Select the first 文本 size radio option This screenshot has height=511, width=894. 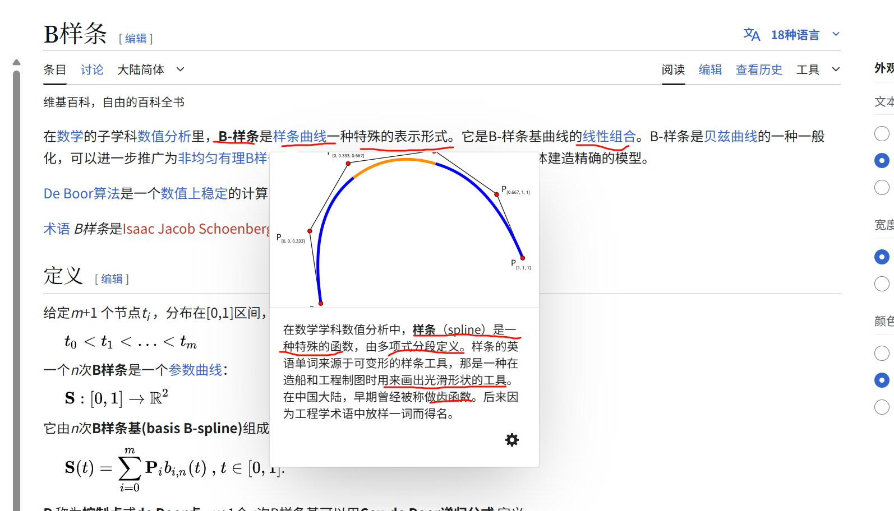pyautogui.click(x=882, y=133)
